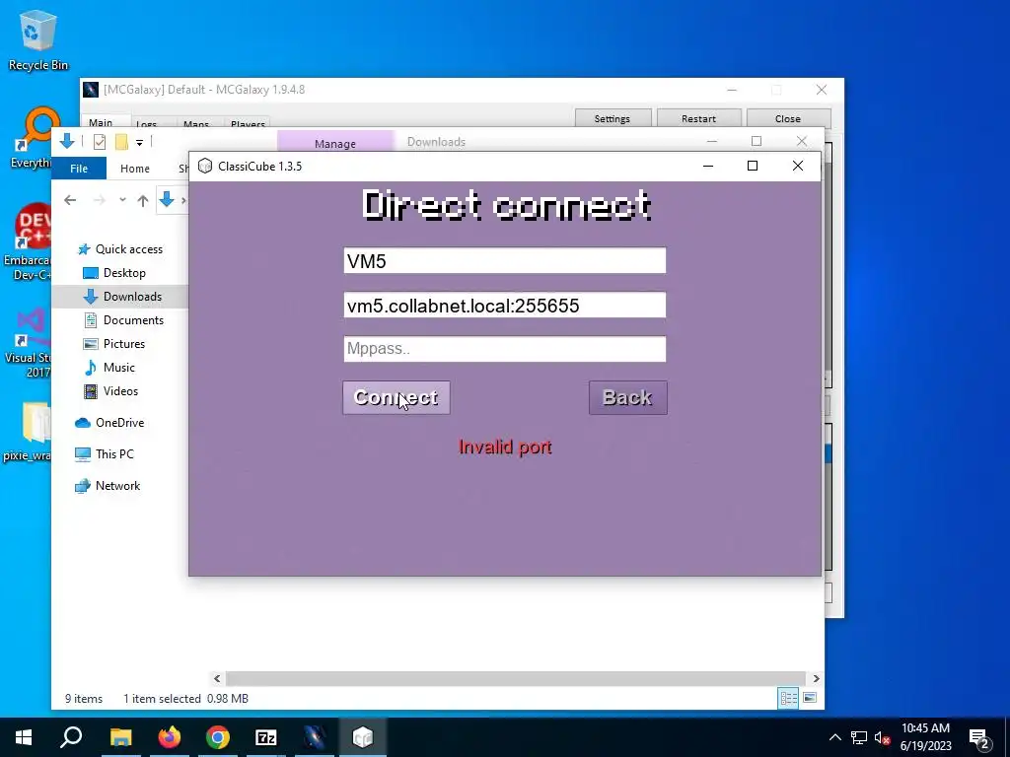1010x757 pixels.
Task: Click the Explorer forward navigation arrow
Action: pos(100,200)
